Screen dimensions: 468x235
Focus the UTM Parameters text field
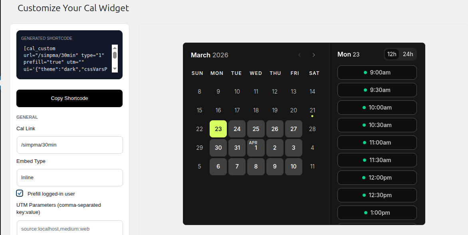[69, 229]
